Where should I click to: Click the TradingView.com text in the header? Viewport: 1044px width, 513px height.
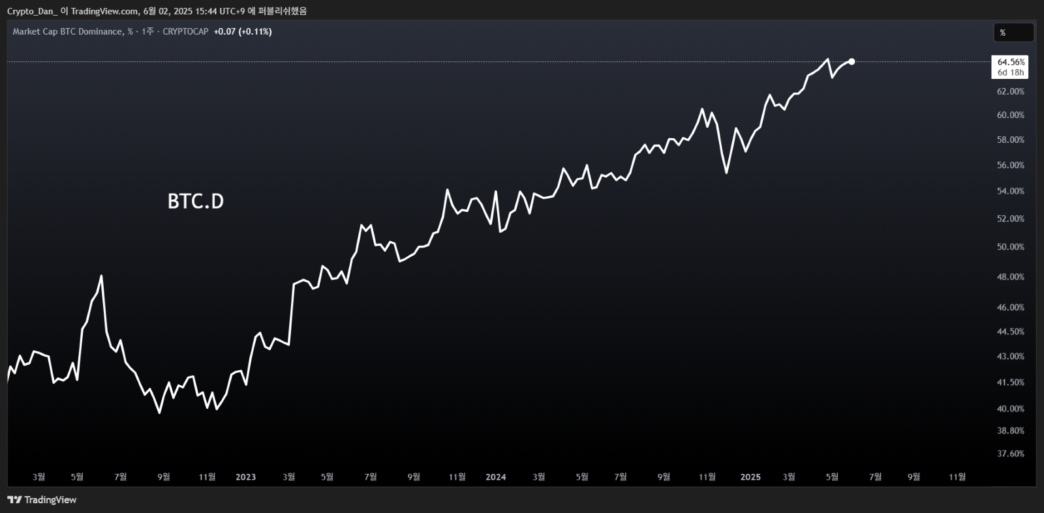pyautogui.click(x=104, y=11)
